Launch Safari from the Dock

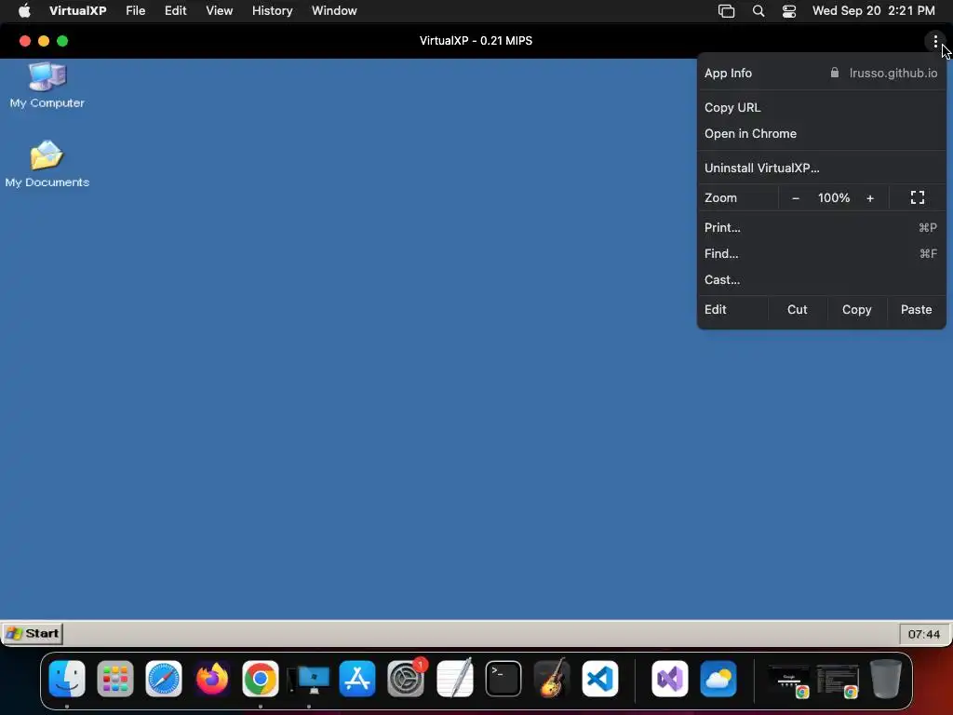[x=164, y=679]
